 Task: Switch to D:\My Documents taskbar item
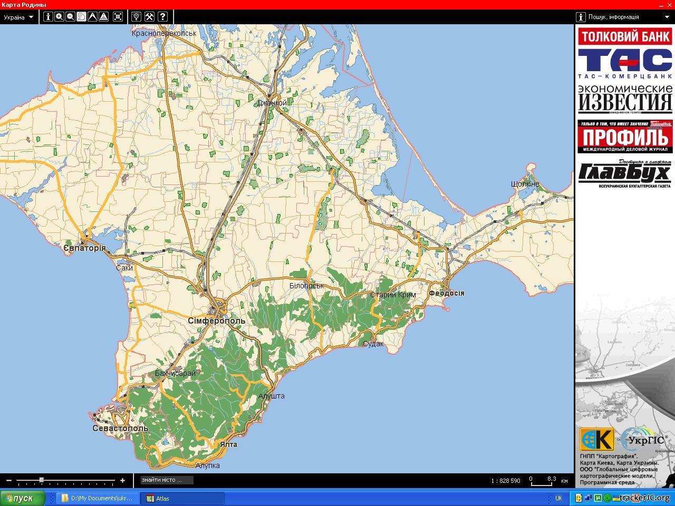98,498
